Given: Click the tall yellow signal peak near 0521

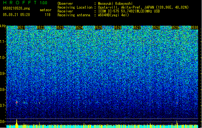Looking at the screenshot, I should click(x=17, y=124).
